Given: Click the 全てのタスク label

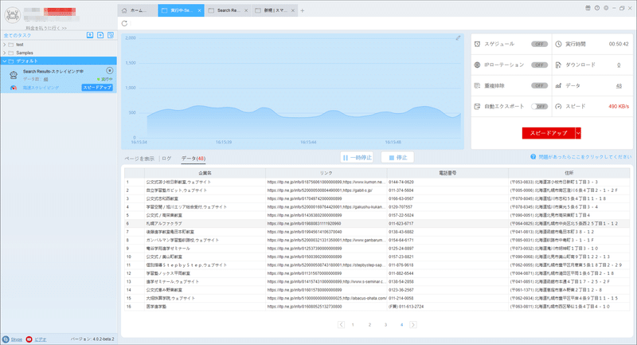Looking at the screenshot, I should pyautogui.click(x=18, y=35).
